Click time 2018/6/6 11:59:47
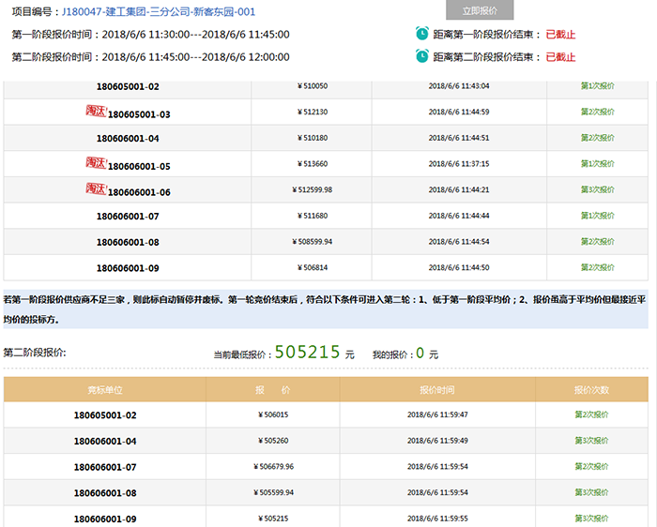 [x=437, y=414]
